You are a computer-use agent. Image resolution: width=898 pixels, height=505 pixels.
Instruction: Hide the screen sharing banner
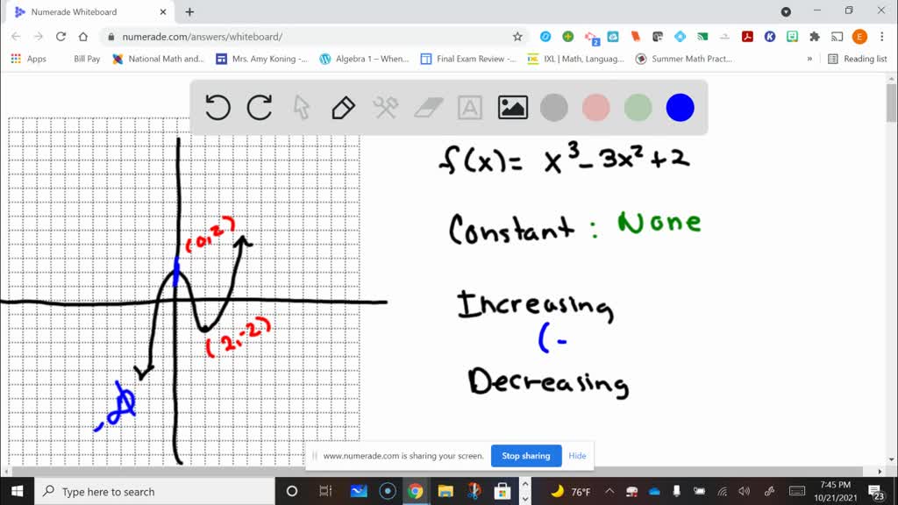point(577,455)
